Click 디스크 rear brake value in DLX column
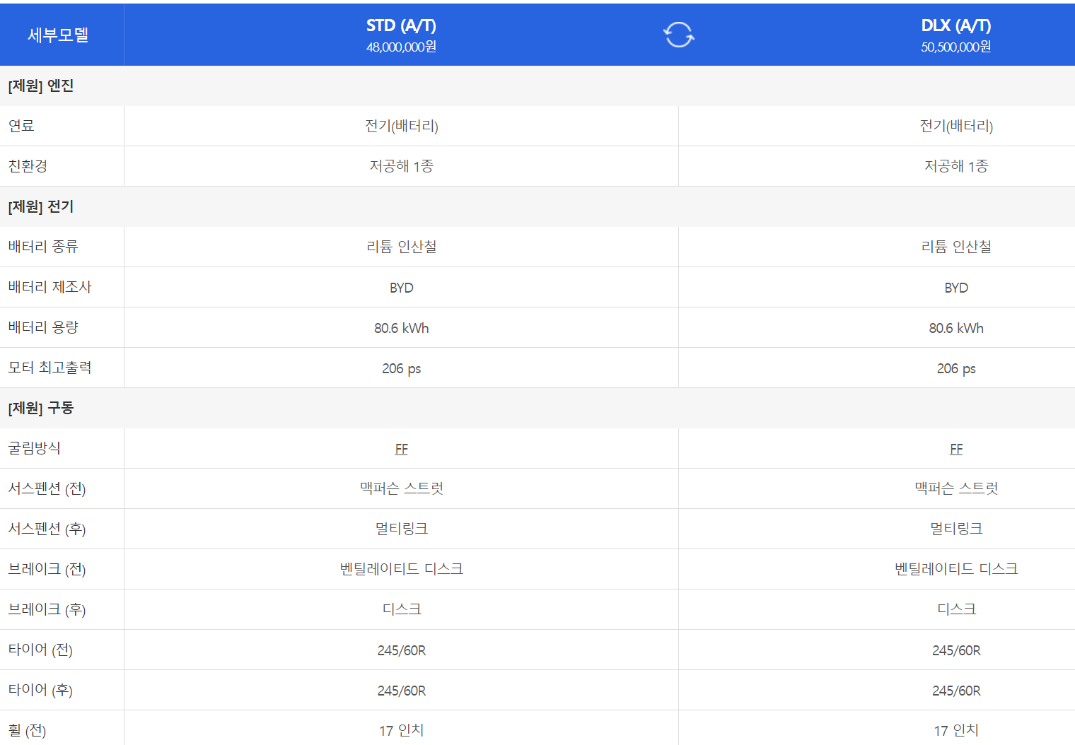1075x745 pixels. pyautogui.click(x=956, y=609)
